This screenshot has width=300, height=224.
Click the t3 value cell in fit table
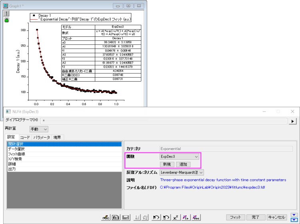click(x=118, y=67)
